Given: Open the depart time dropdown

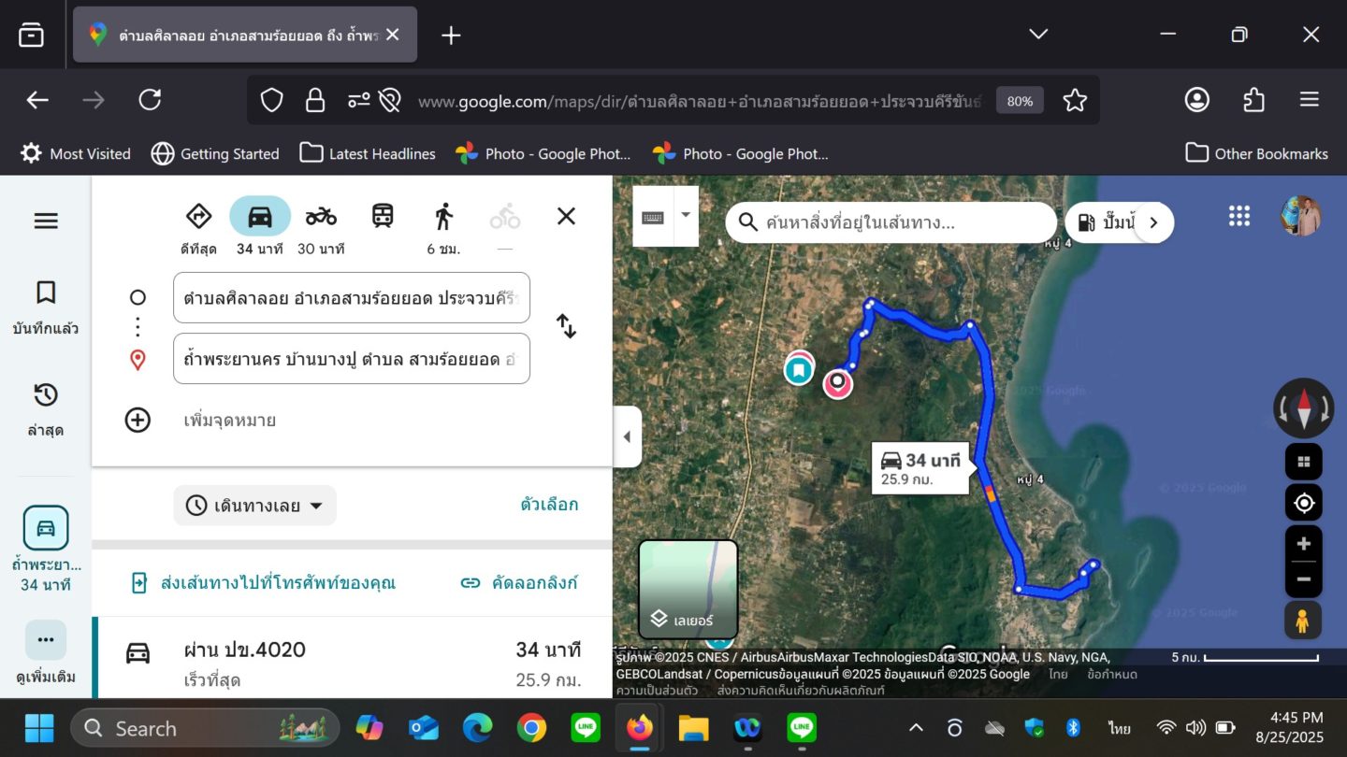Looking at the screenshot, I should coord(254,506).
